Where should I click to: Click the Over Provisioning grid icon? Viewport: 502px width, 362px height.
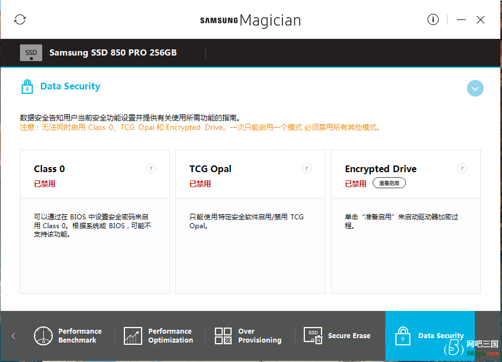[223, 336]
